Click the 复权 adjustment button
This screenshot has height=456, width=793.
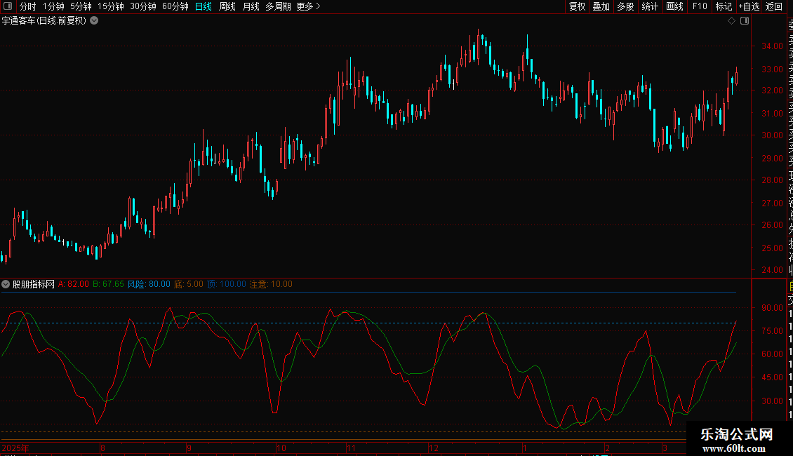[x=577, y=6]
